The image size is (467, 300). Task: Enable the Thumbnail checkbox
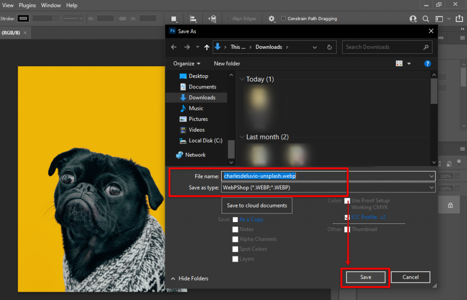347,229
